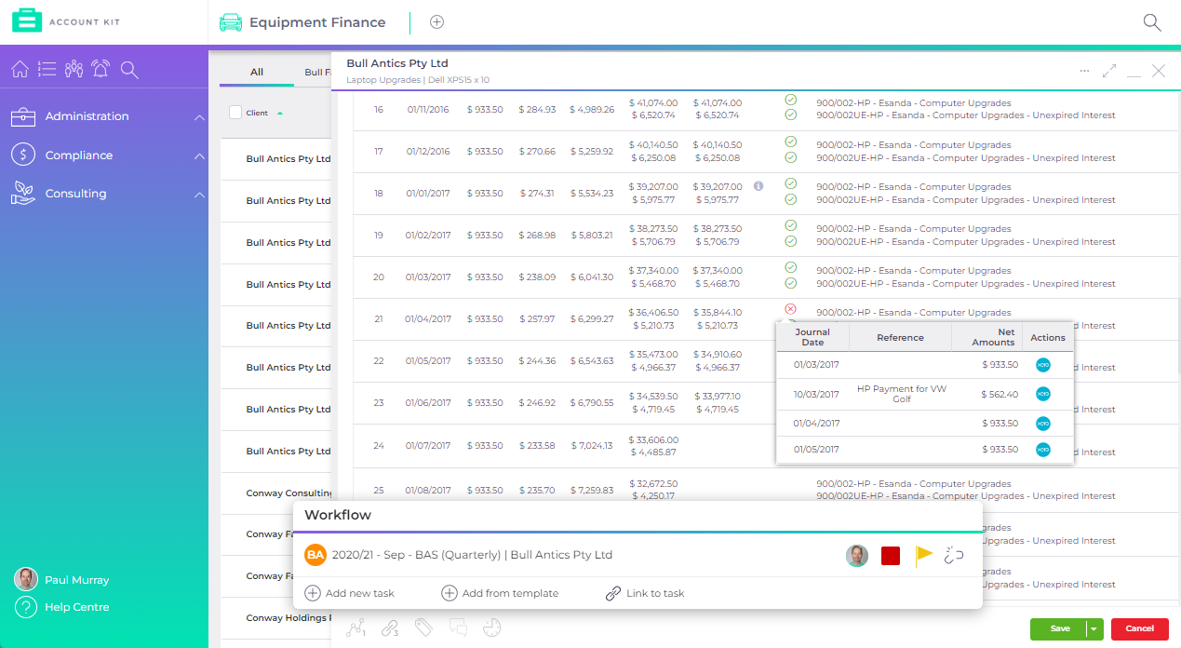Open Xero for the 01/04/2017 journal

point(1043,423)
